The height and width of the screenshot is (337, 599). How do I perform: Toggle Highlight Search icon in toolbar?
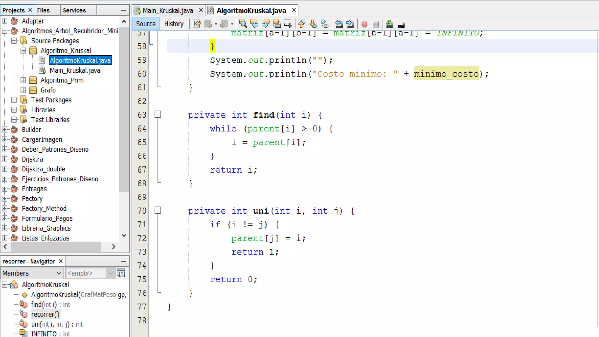[x=277, y=24]
